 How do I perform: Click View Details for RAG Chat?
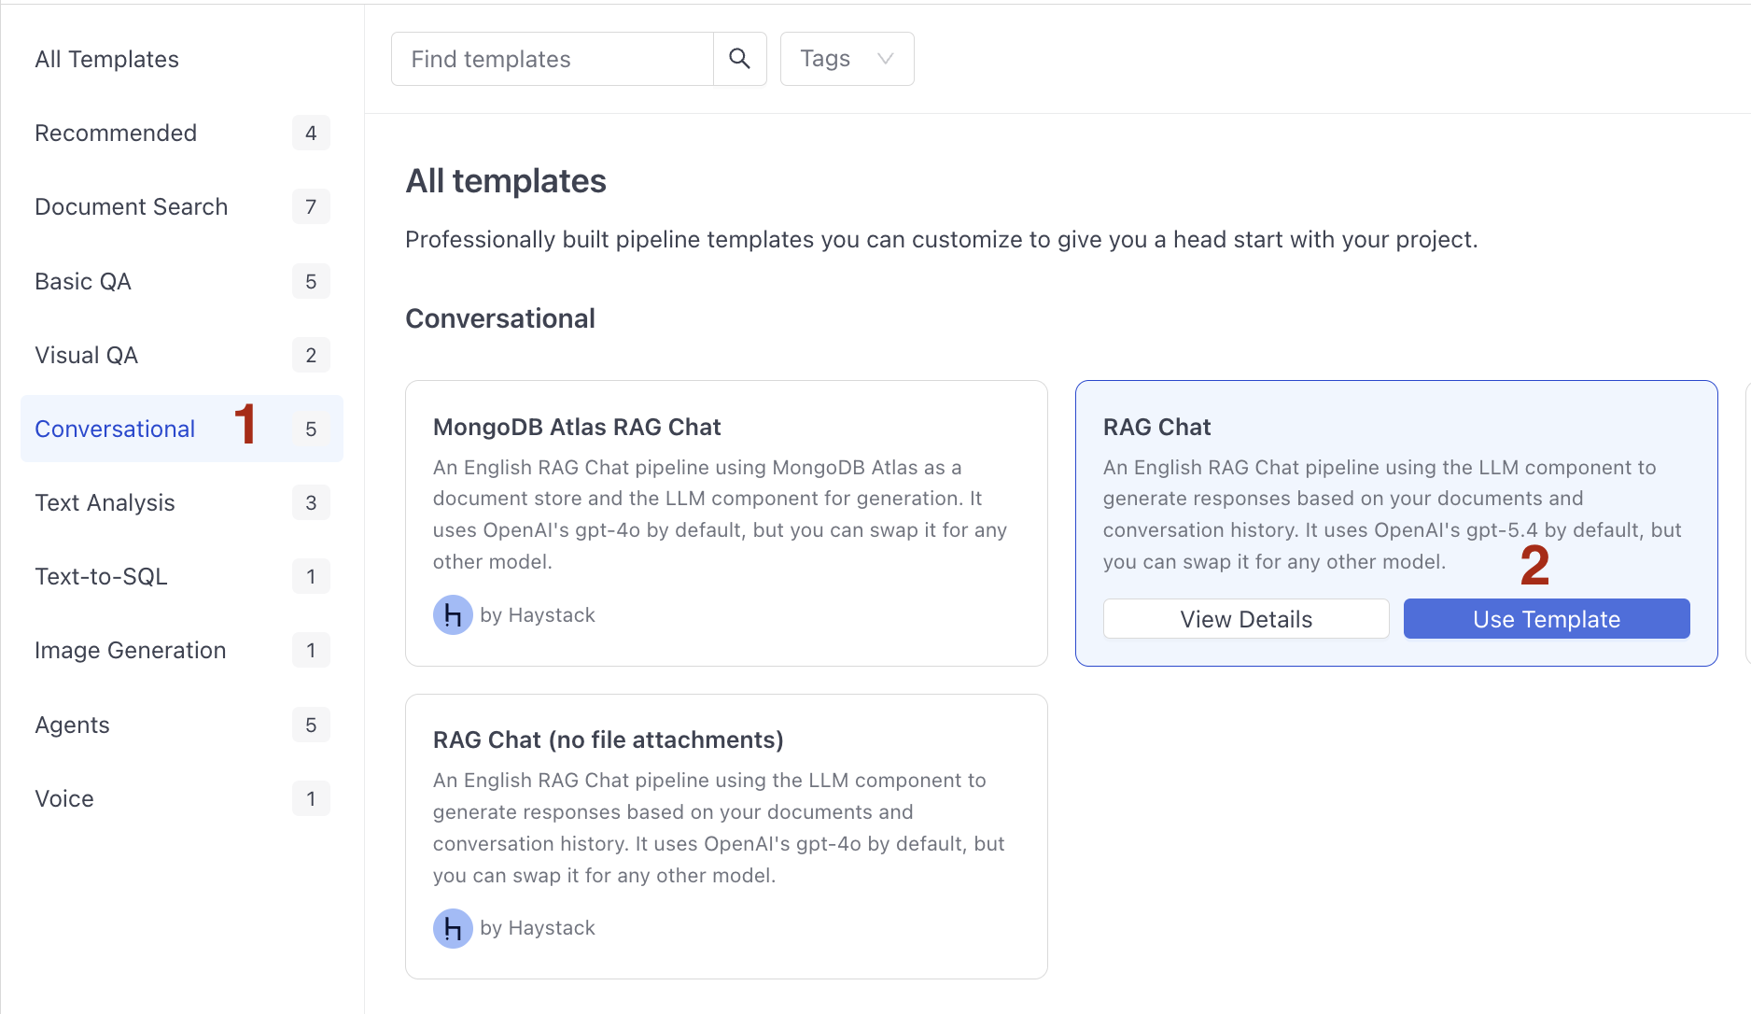coord(1245,619)
